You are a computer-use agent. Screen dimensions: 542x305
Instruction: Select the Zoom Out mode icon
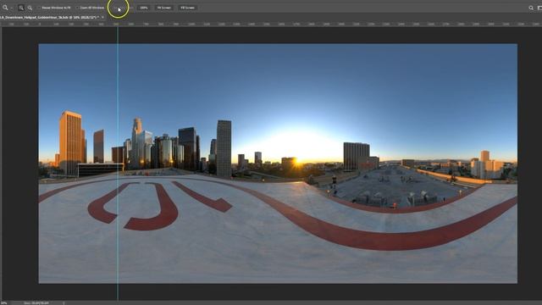point(30,8)
